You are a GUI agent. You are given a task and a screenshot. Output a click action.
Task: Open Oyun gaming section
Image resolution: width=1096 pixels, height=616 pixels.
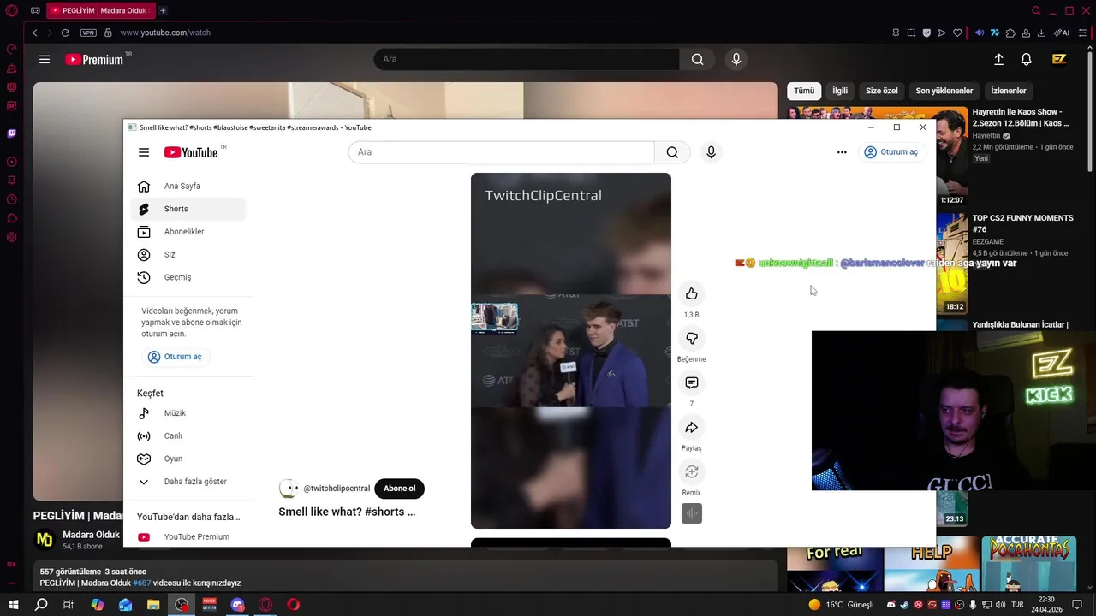(188, 459)
